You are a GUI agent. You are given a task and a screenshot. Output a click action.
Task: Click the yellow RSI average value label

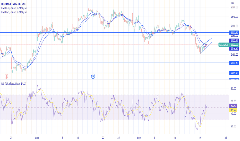pos(233,110)
